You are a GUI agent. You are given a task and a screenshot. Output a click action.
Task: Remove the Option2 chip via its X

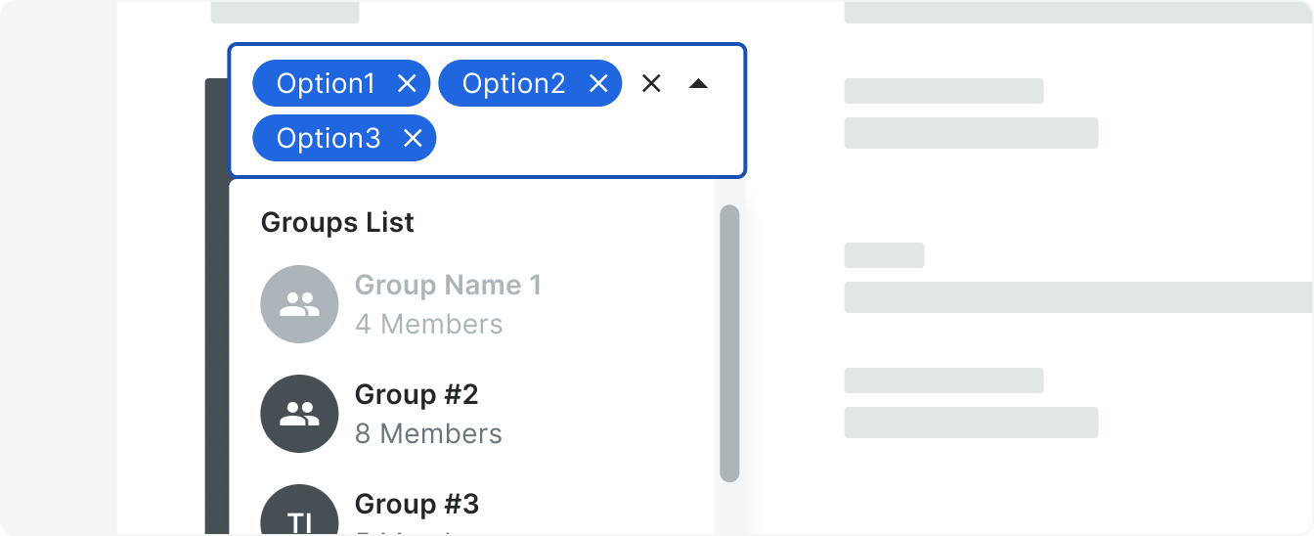tap(598, 84)
